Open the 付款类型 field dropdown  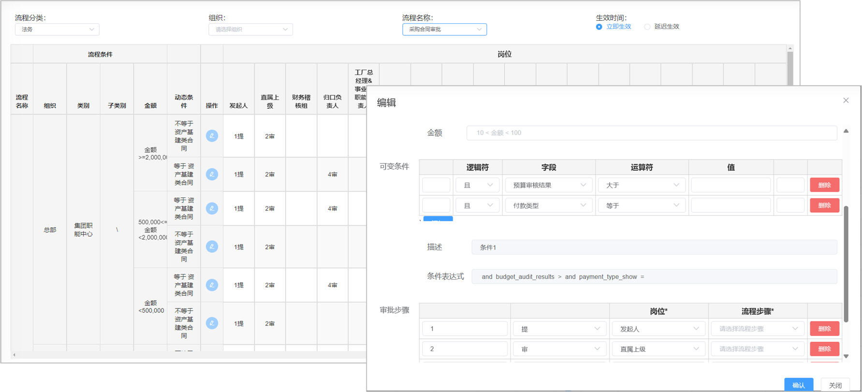point(549,205)
